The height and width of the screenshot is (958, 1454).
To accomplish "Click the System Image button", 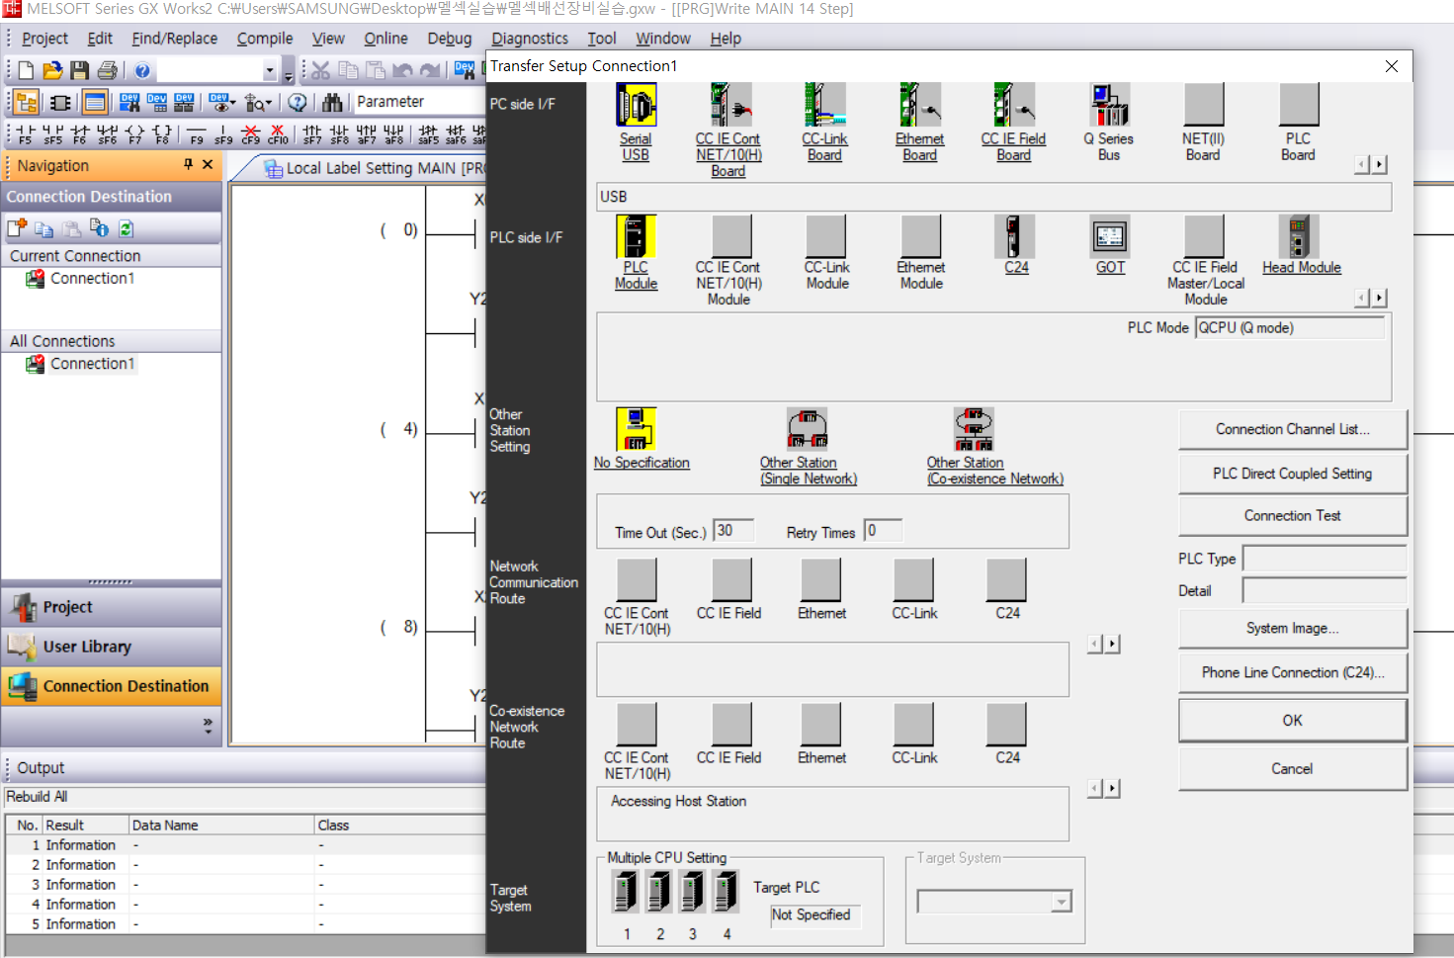I will pos(1293,629).
